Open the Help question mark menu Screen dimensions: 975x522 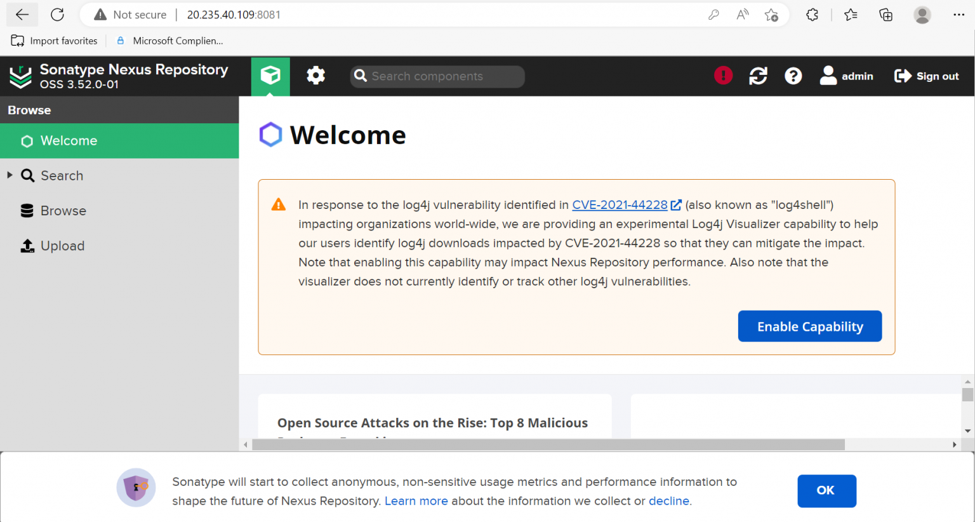793,76
